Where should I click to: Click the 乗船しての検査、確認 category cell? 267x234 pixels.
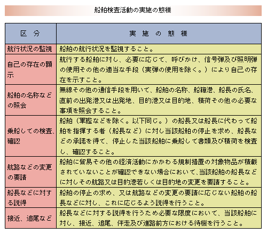pyautogui.click(x=30, y=136)
